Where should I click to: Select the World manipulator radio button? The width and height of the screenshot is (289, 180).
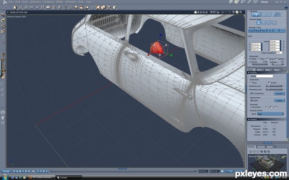pyautogui.click(x=259, y=59)
